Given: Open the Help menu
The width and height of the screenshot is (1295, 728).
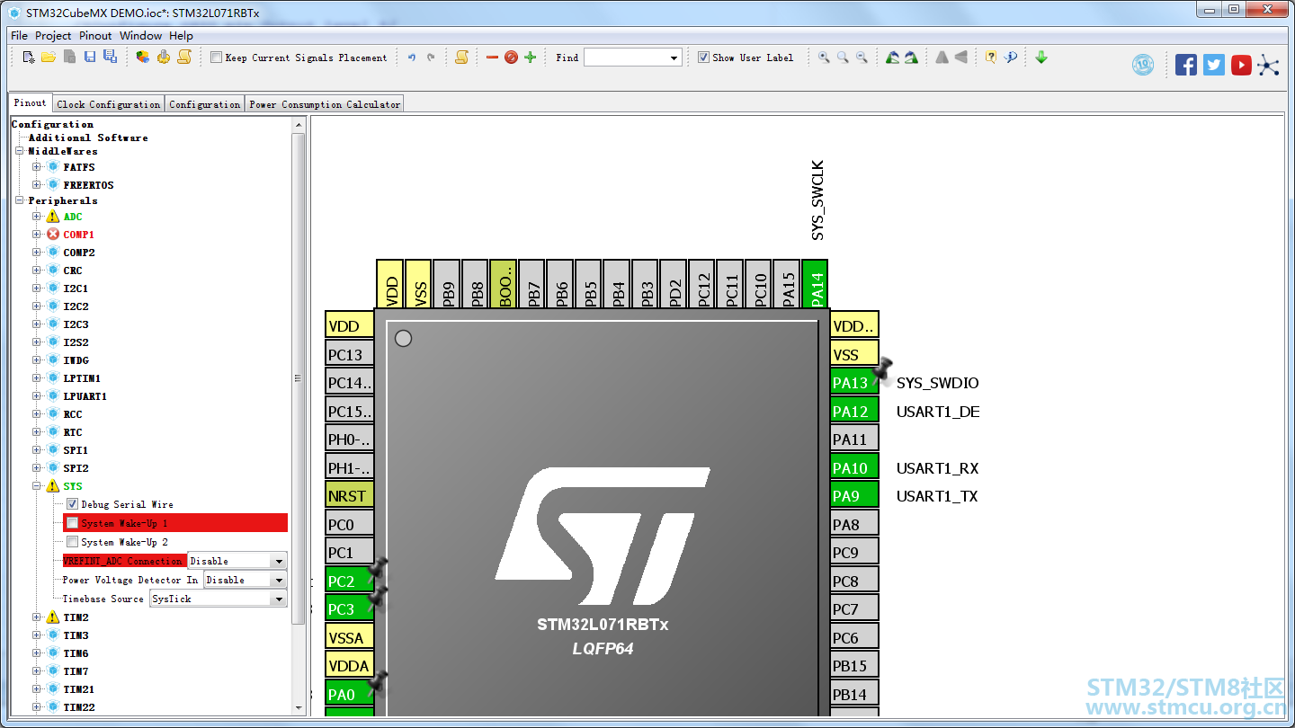Looking at the screenshot, I should click(x=181, y=36).
